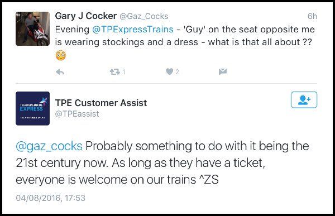Send the tweet via direct message envelope
Screen dimensions: 335x216
[x=223, y=72]
